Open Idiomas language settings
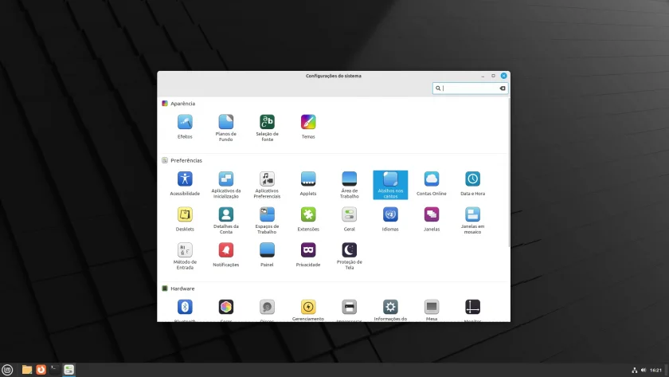This screenshot has width=669, height=377. coord(390,219)
